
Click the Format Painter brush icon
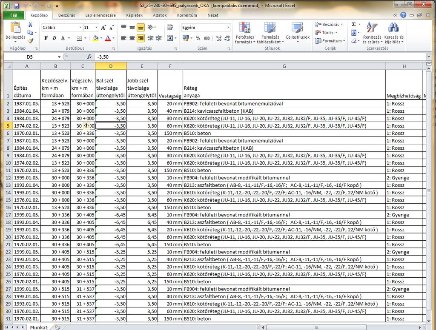30,41
